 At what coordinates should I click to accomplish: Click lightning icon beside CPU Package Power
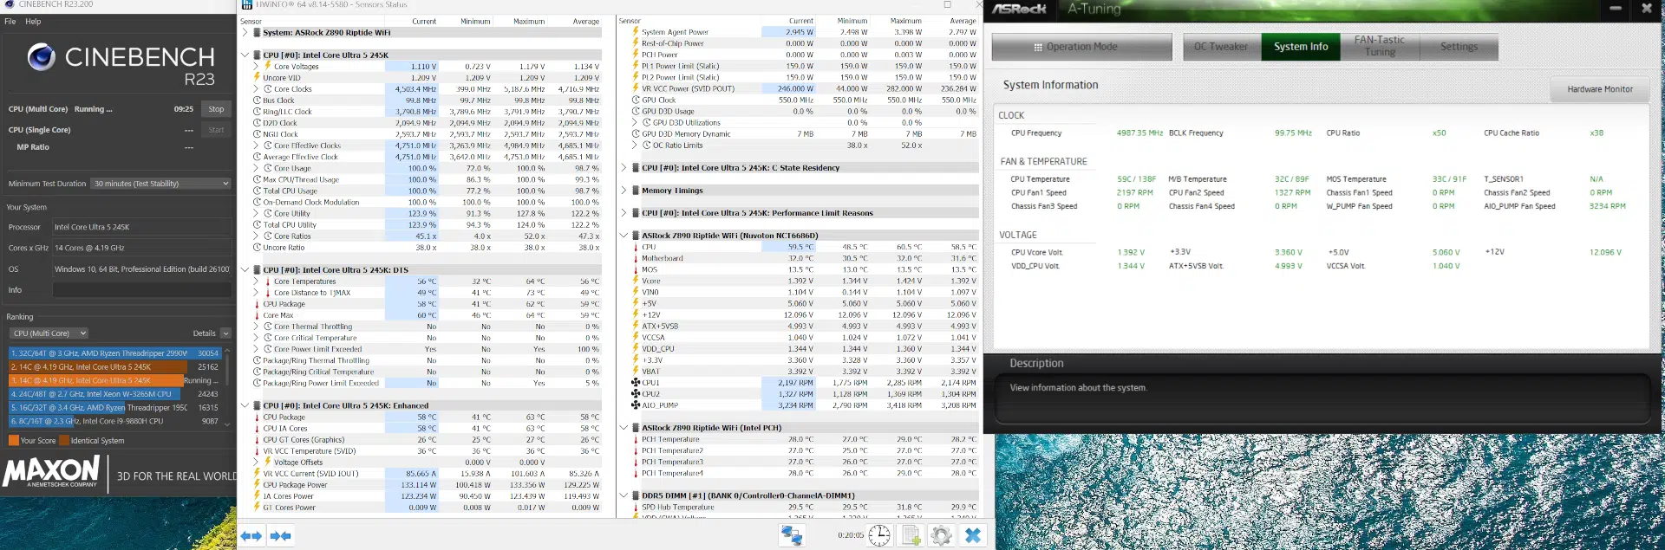(257, 485)
